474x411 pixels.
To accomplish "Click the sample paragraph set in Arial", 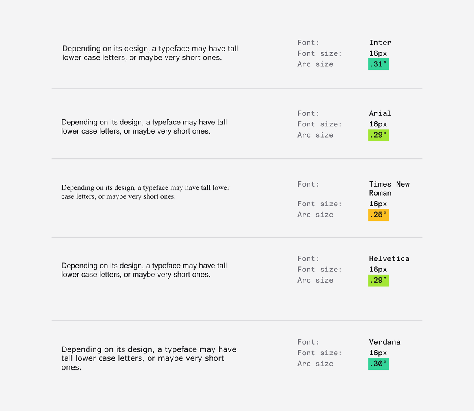I will 144,127.
